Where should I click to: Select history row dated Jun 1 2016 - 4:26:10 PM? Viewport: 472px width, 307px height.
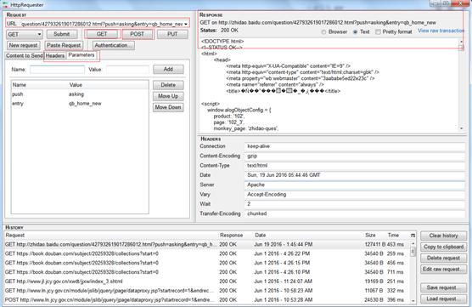(207, 272)
